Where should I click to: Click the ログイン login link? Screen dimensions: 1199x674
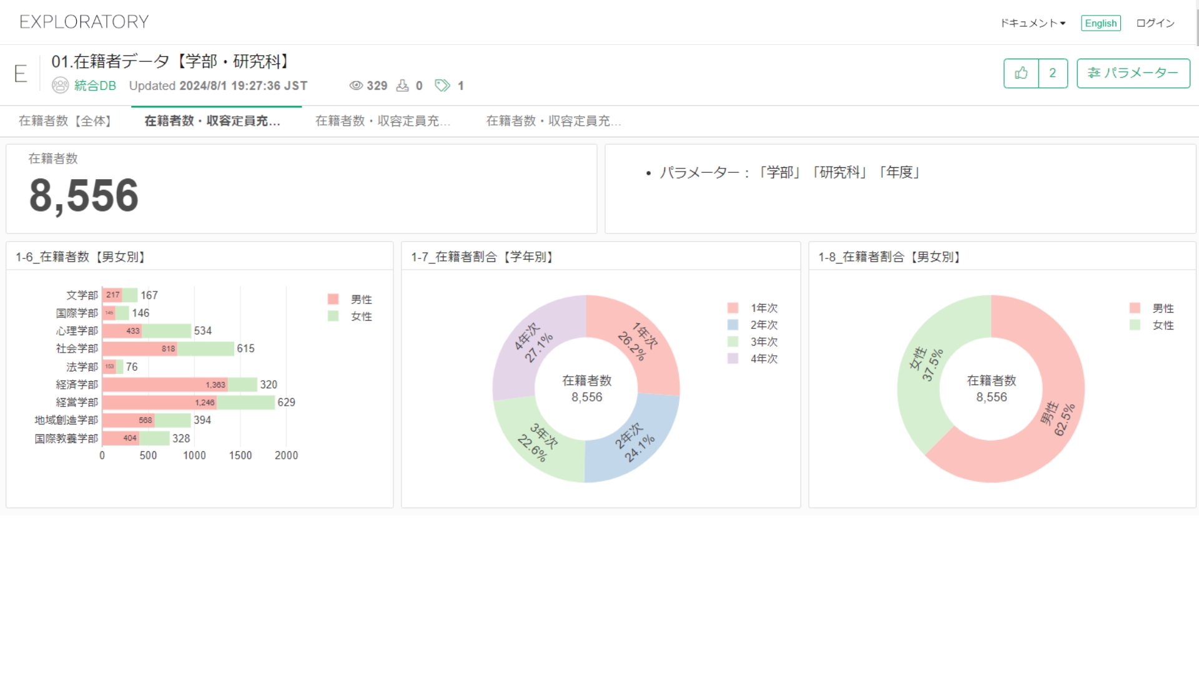[x=1155, y=23]
